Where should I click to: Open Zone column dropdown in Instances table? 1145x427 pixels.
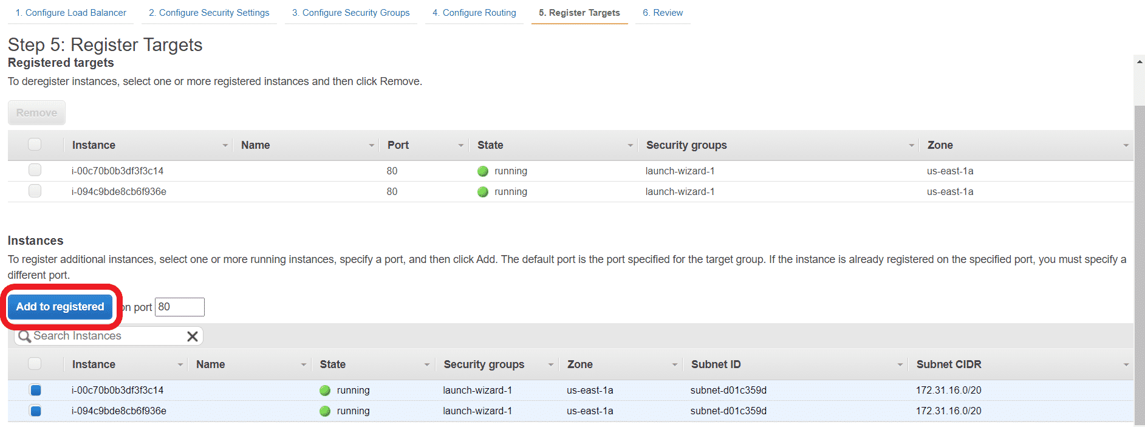(675, 365)
